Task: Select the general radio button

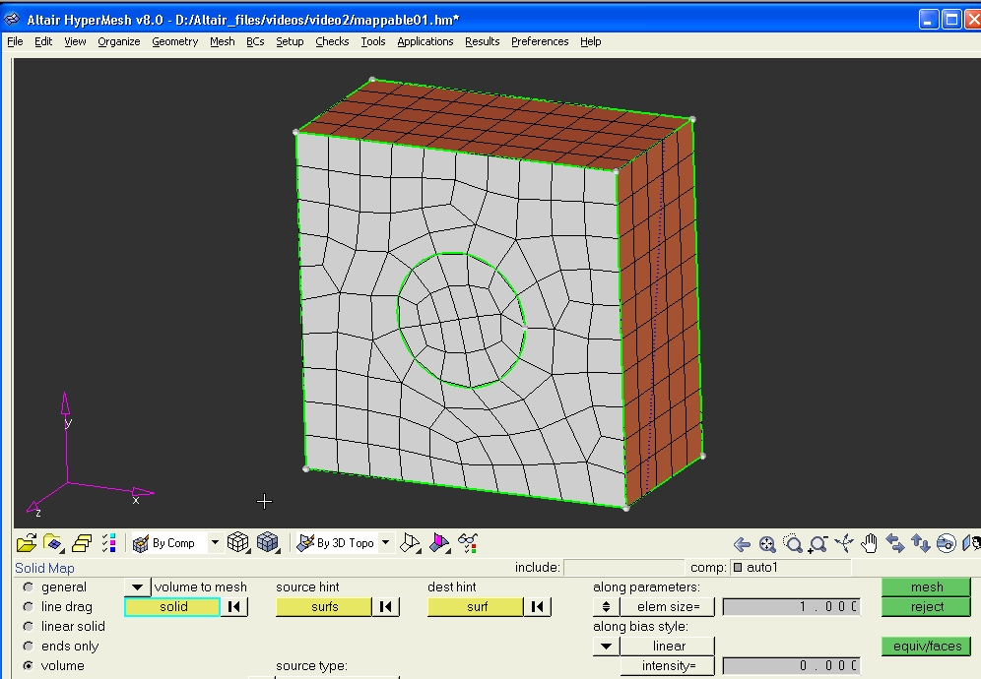Action: click(29, 587)
